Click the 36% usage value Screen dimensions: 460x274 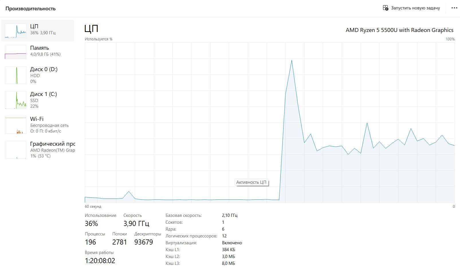pos(91,223)
